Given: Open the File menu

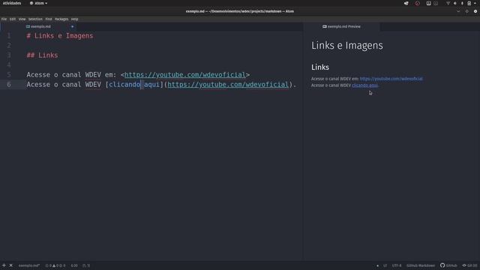Looking at the screenshot, I should click(4, 19).
